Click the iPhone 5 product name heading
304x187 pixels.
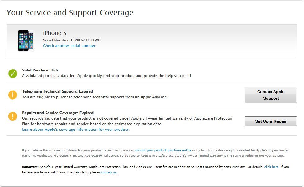(55, 33)
